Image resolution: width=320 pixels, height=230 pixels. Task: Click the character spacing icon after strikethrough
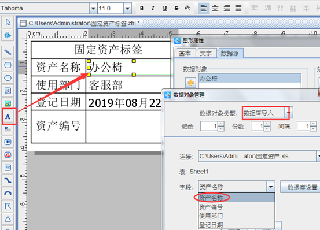(187, 8)
